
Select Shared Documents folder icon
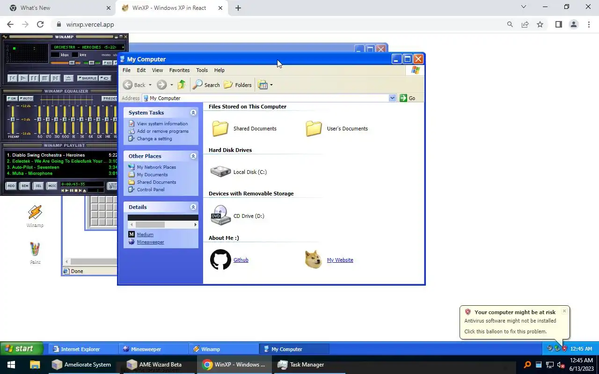click(220, 129)
